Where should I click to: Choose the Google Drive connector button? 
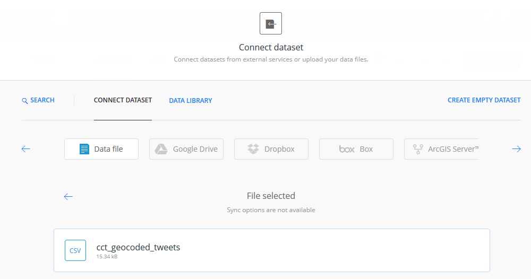pos(186,149)
